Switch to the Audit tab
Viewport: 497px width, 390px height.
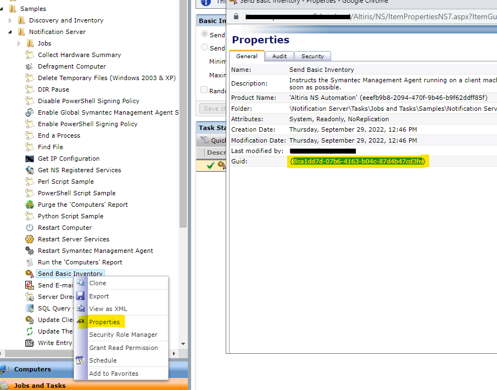click(280, 56)
